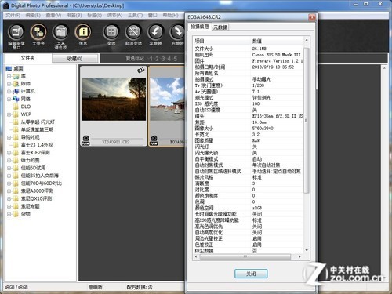The image size is (392, 294).
Task: Expand the 索尼专题 folder node
Action: [x=9, y=206]
